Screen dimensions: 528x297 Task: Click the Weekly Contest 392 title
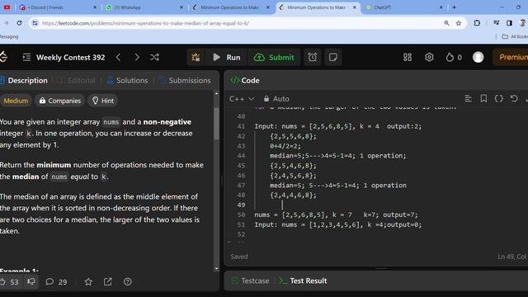tap(71, 57)
